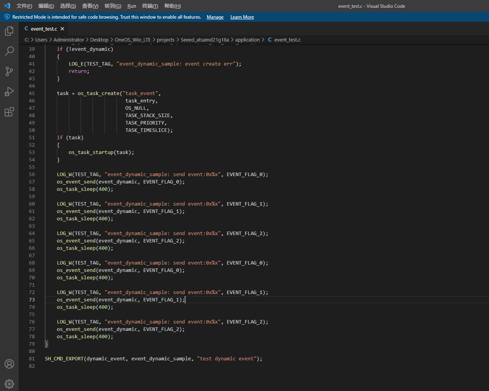Open the Run and Debug view
The width and height of the screenshot is (489, 391).
[9, 92]
